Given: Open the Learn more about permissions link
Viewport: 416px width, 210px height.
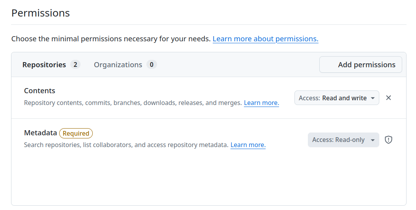Looking at the screenshot, I should (x=265, y=39).
